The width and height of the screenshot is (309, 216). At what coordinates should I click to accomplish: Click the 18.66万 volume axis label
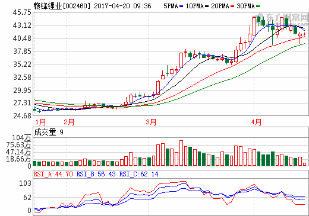tap(18, 159)
